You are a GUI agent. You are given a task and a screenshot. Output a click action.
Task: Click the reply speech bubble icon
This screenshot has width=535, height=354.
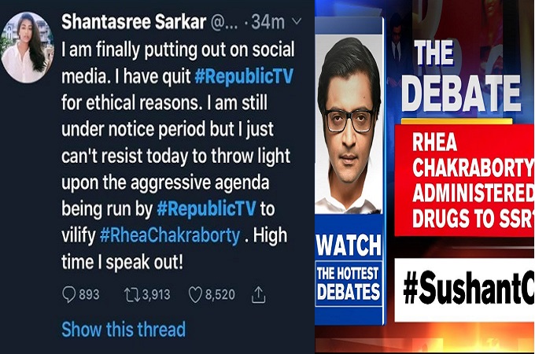pos(68,294)
